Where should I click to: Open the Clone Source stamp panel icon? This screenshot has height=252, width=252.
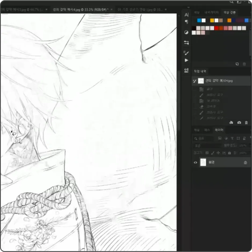[186, 70]
